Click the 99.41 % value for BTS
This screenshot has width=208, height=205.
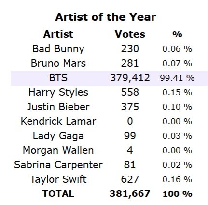click(177, 78)
